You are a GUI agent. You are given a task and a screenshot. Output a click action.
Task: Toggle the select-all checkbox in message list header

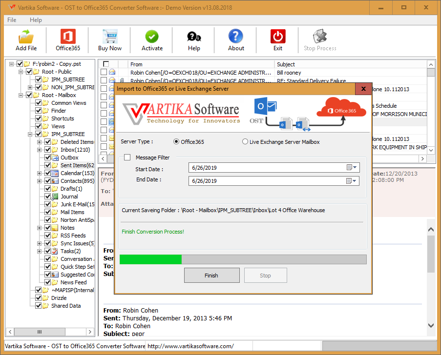[x=106, y=64]
